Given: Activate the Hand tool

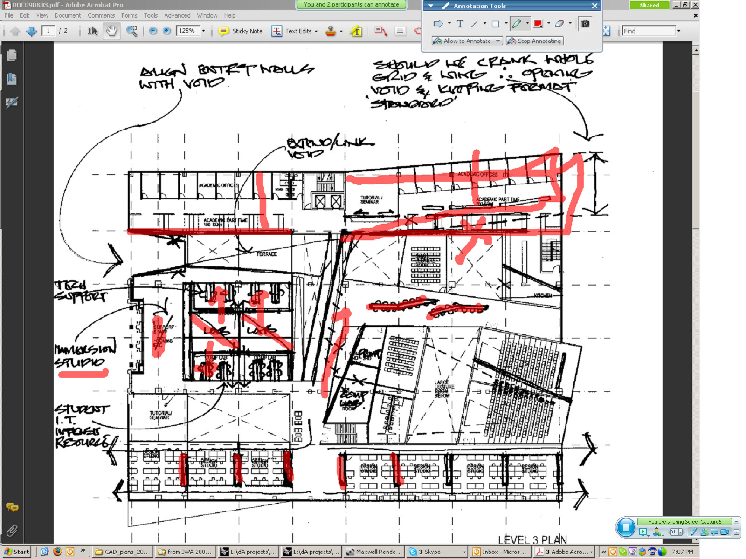Looking at the screenshot, I should (111, 31).
